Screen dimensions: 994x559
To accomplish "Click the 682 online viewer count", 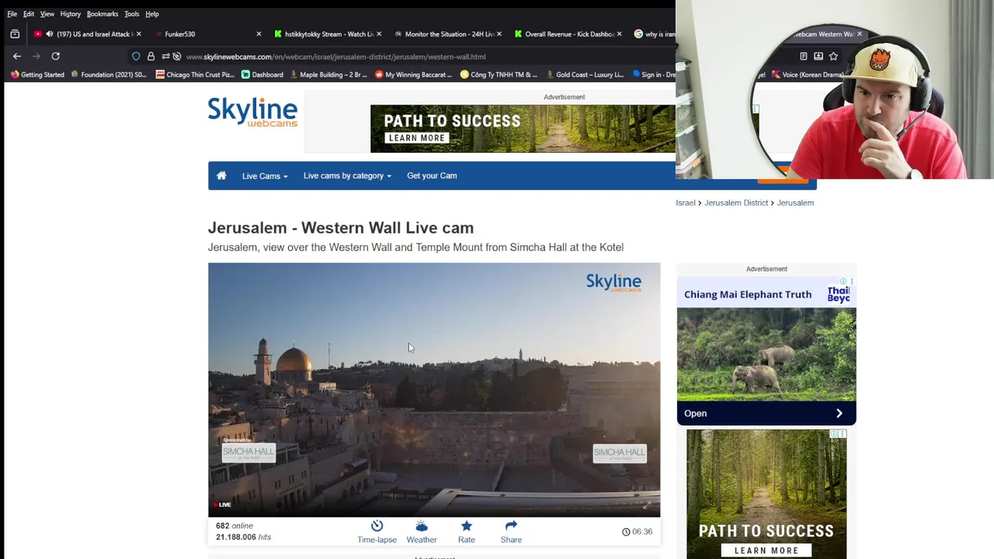I will coord(235,526).
